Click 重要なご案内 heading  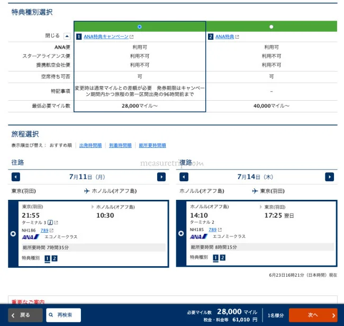28,302
